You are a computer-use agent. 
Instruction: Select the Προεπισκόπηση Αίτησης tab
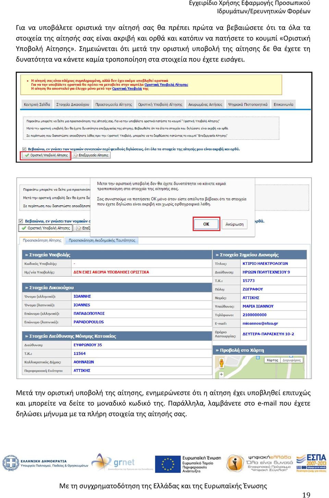pos(42,241)
